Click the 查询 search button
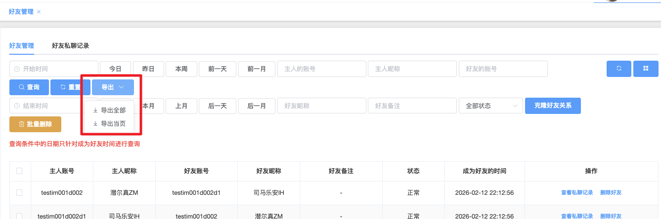The image size is (661, 219). [x=29, y=87]
